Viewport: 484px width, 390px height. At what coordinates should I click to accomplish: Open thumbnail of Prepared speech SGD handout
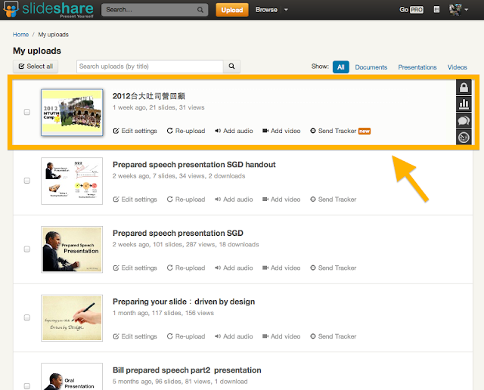72,181
